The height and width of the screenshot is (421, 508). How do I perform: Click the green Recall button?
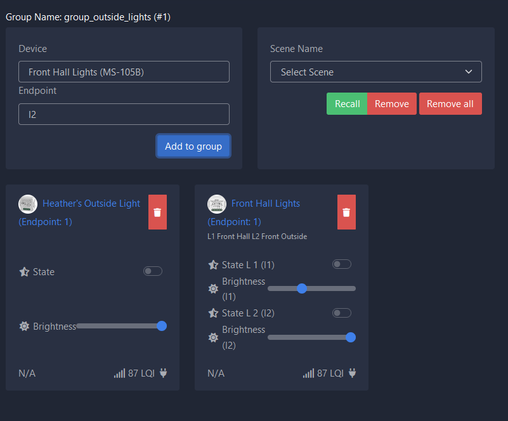347,103
